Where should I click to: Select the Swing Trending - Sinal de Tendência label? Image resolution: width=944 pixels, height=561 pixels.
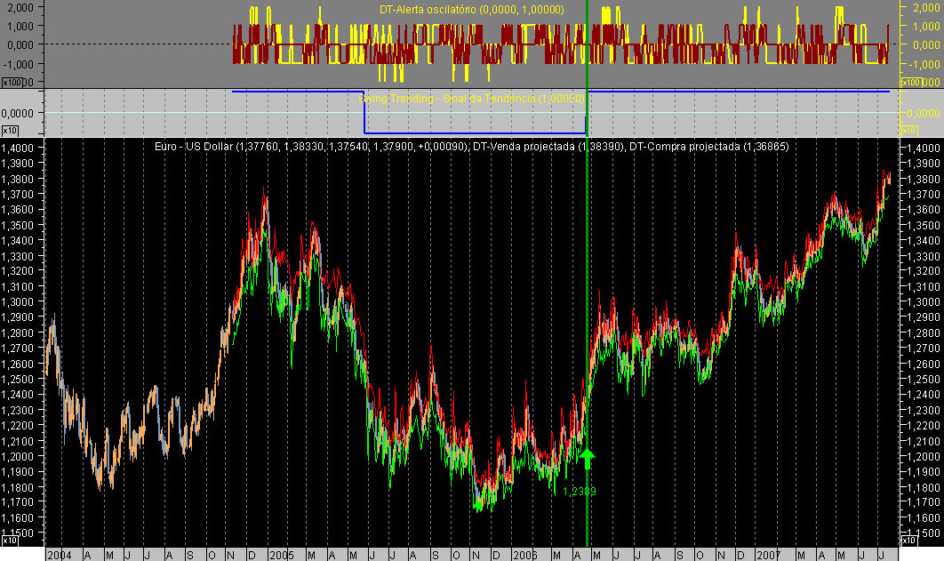(473, 100)
